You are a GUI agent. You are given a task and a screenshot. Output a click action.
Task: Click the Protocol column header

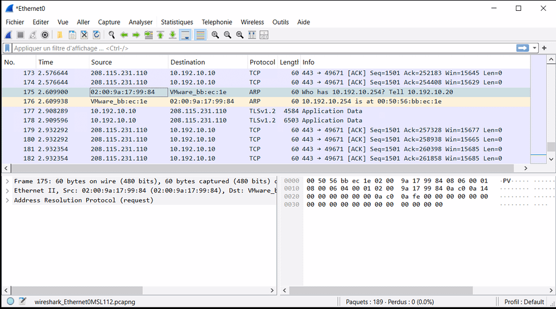(x=262, y=62)
